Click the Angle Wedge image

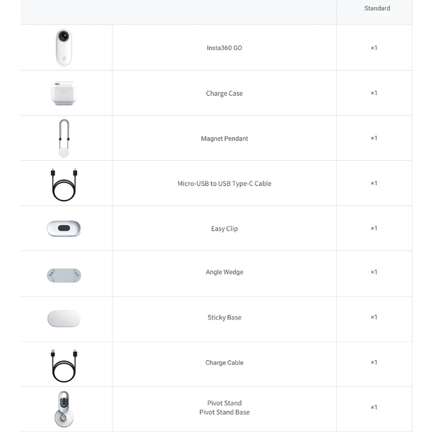tap(64, 274)
